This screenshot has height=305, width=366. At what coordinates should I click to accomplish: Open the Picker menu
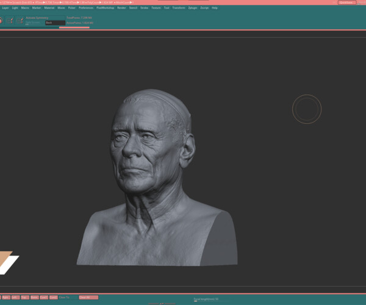point(71,8)
